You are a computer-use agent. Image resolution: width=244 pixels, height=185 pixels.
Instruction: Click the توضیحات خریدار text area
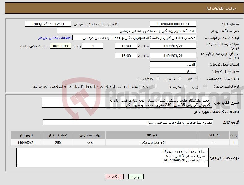tap(112, 158)
